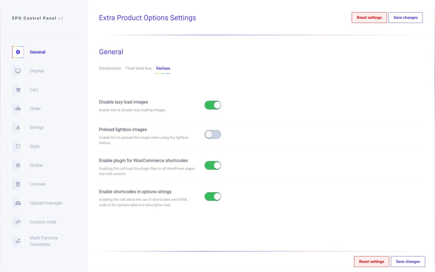Select the Style square icon

18,146
